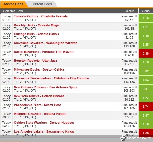The width and height of the screenshot is (153, 142).
Task: Open Minnesota Timberwolves - Oklahoma City Thunder link
Action: pos(52,78)
